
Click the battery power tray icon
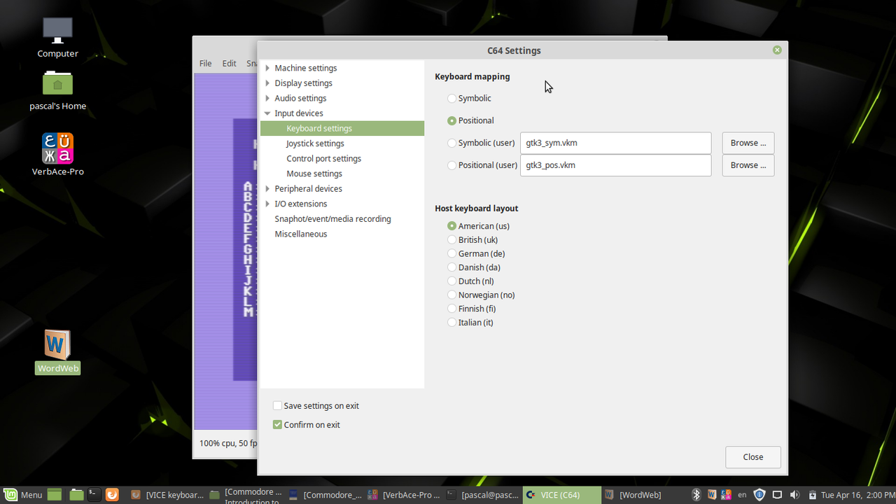click(812, 495)
